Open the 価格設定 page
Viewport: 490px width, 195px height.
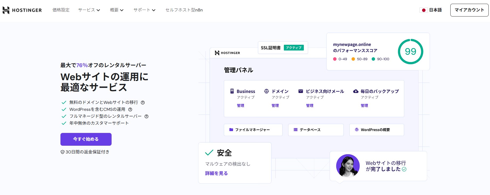pos(61,10)
